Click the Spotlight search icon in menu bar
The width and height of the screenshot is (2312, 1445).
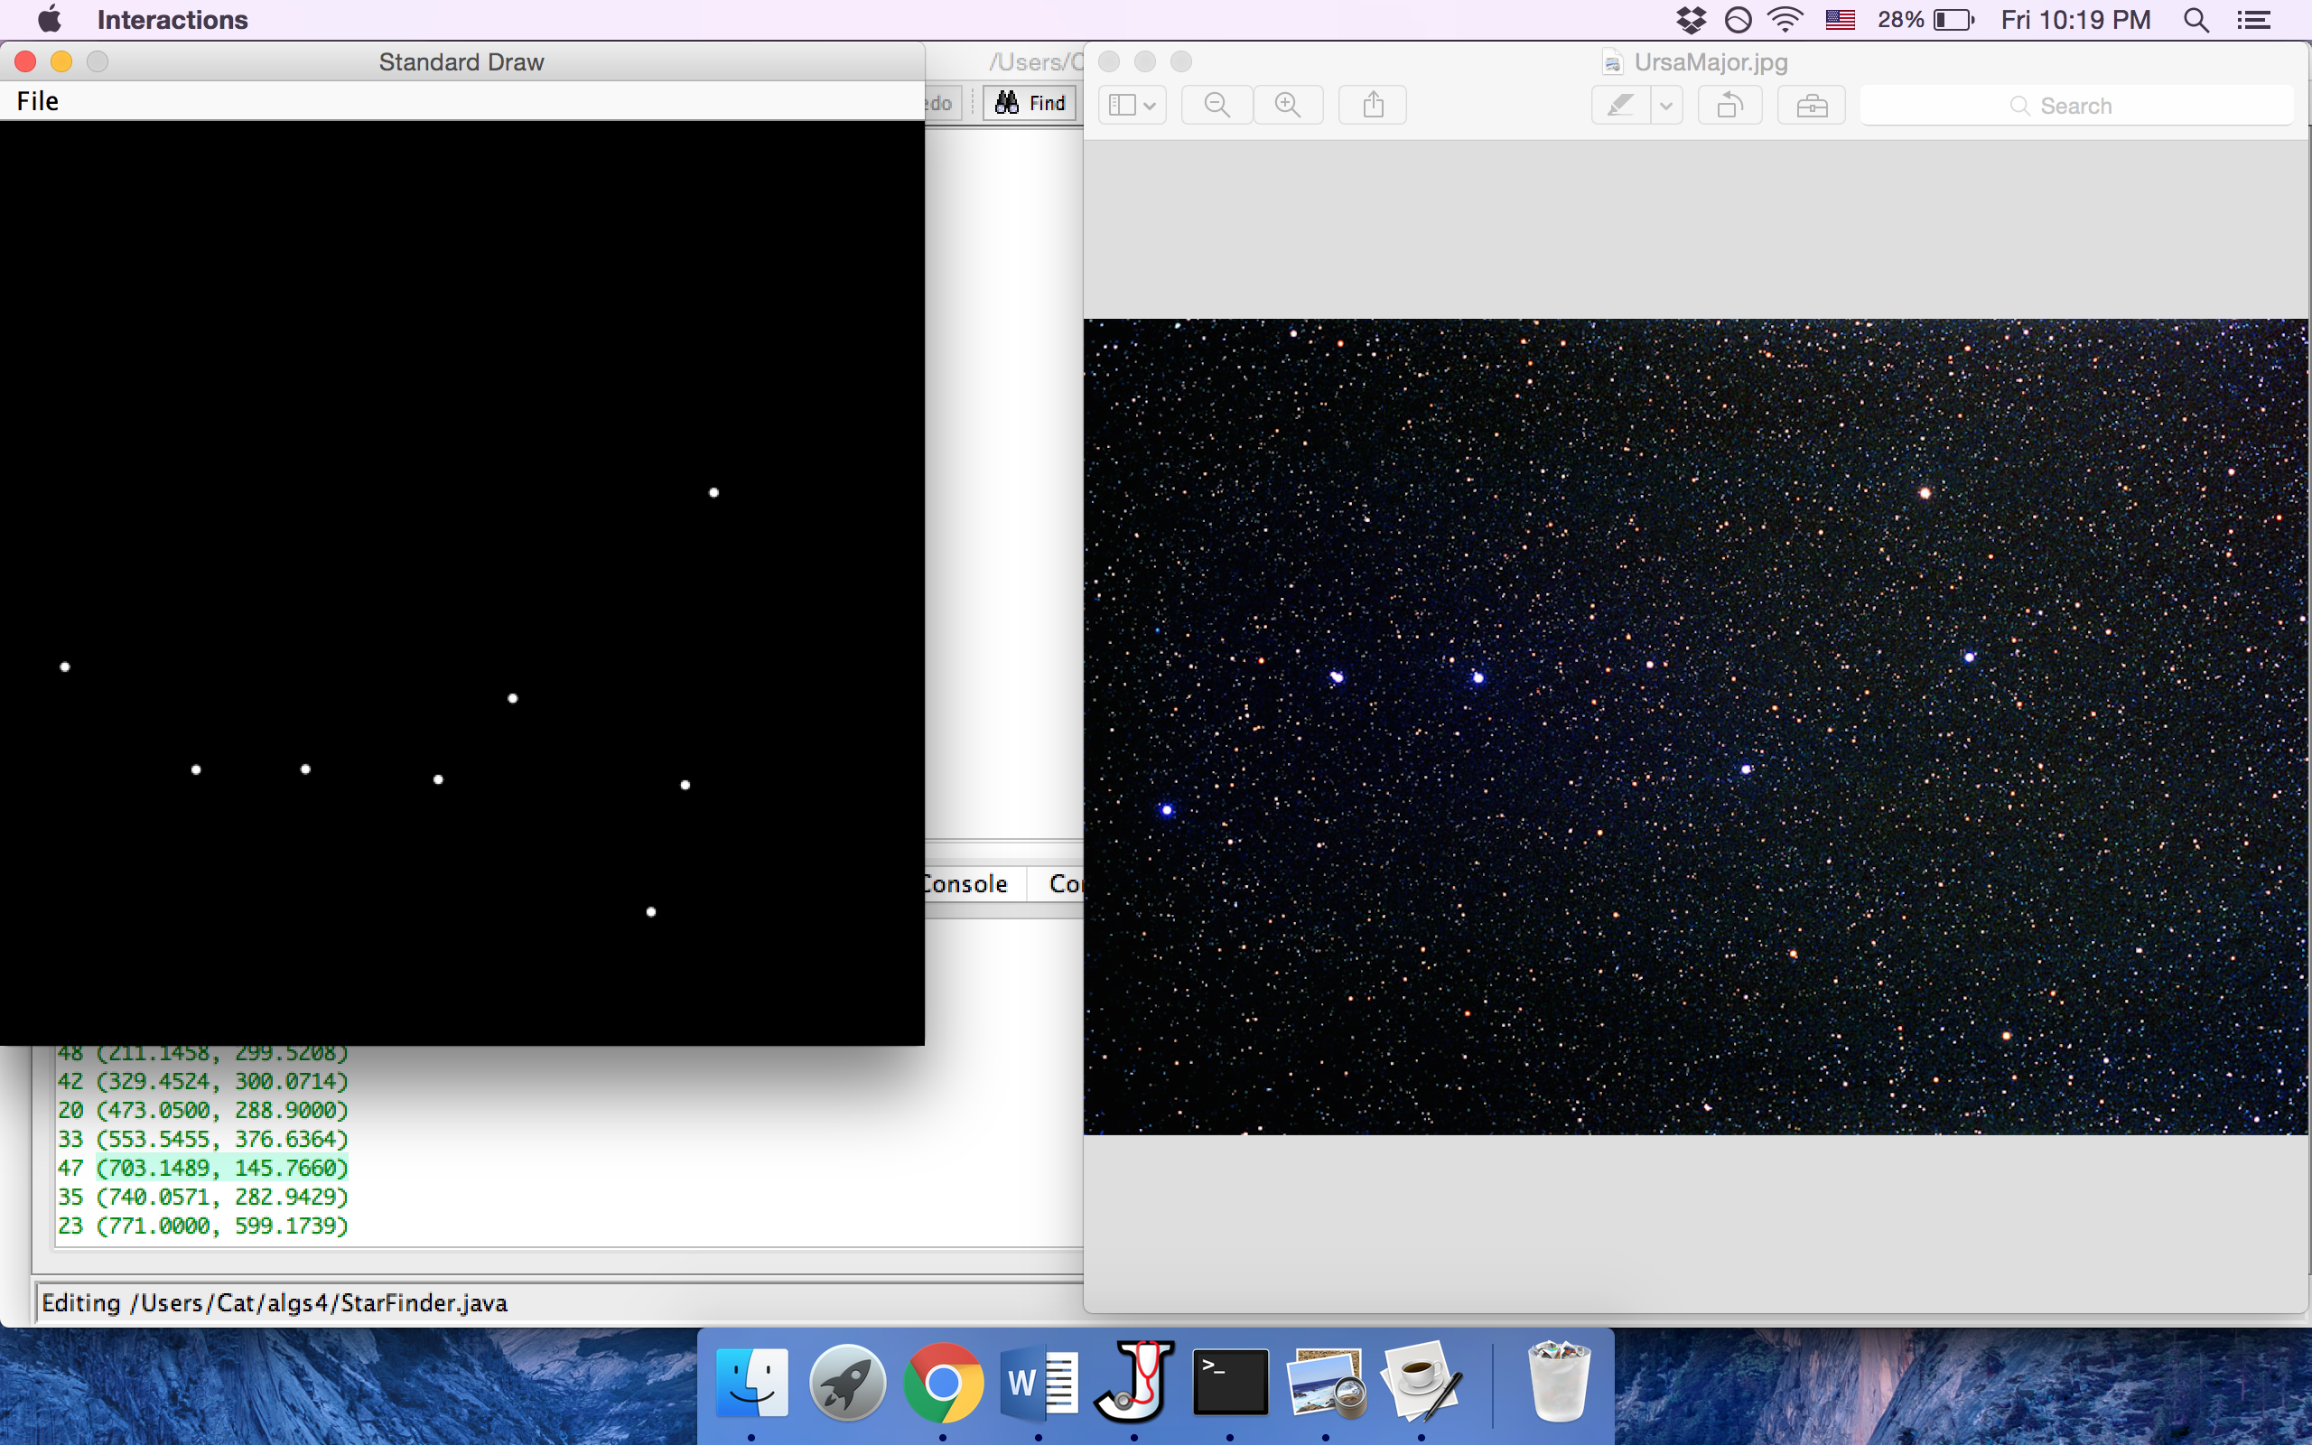pyautogui.click(x=2195, y=20)
